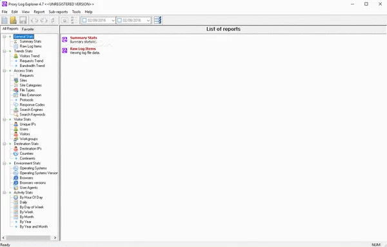The width and height of the screenshot is (387, 247).
Task: Click the Files Extension tree icon
Action: pyautogui.click(x=15, y=95)
